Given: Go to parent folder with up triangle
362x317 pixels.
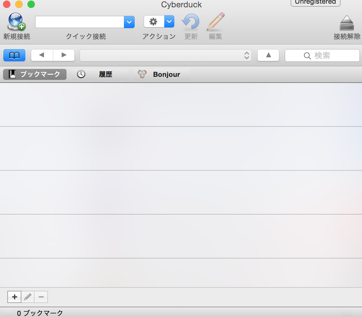Looking at the screenshot, I should pos(268,55).
